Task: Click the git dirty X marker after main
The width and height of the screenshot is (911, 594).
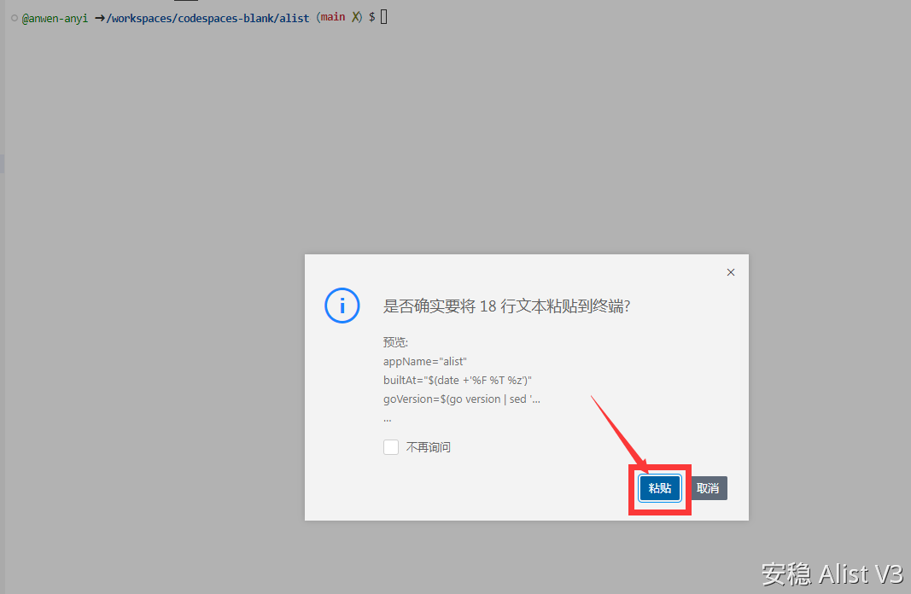Action: point(355,17)
